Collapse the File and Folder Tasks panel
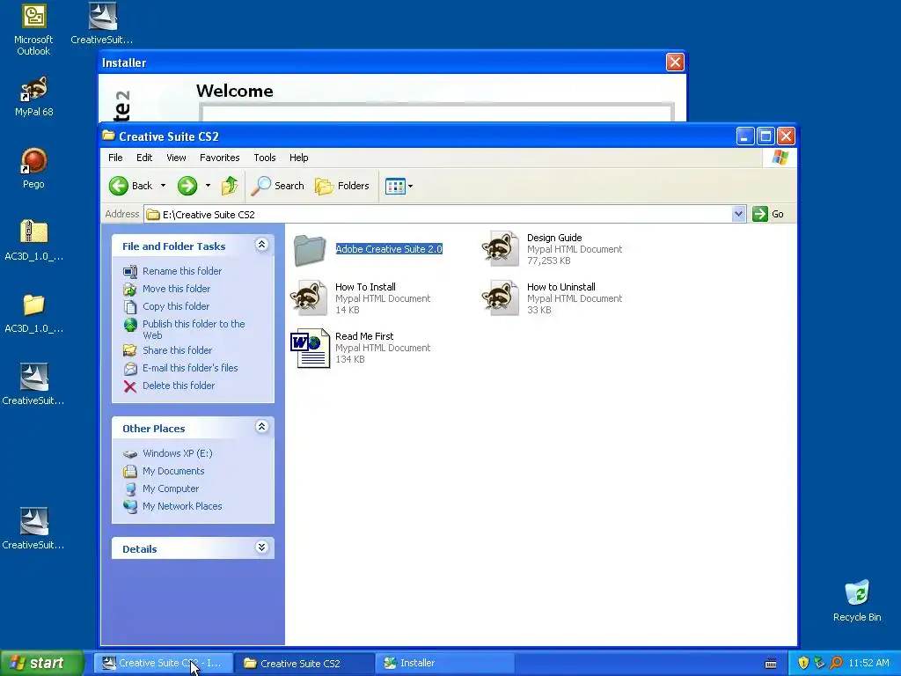The height and width of the screenshot is (676, 901). point(261,245)
